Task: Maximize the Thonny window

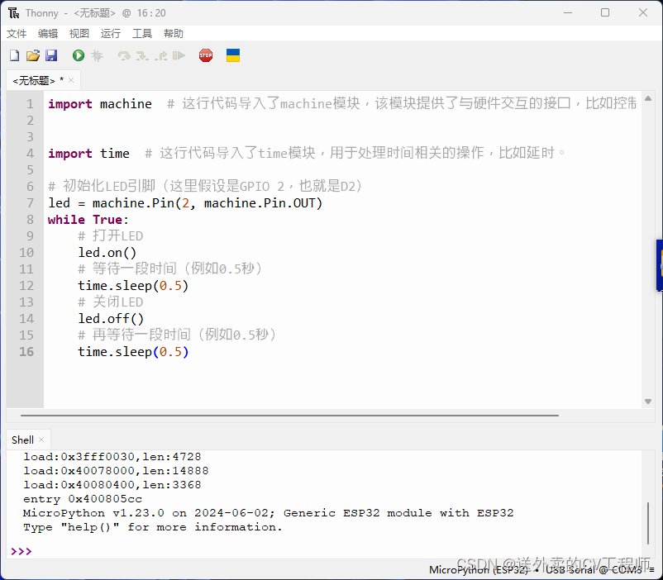Action: [605, 12]
